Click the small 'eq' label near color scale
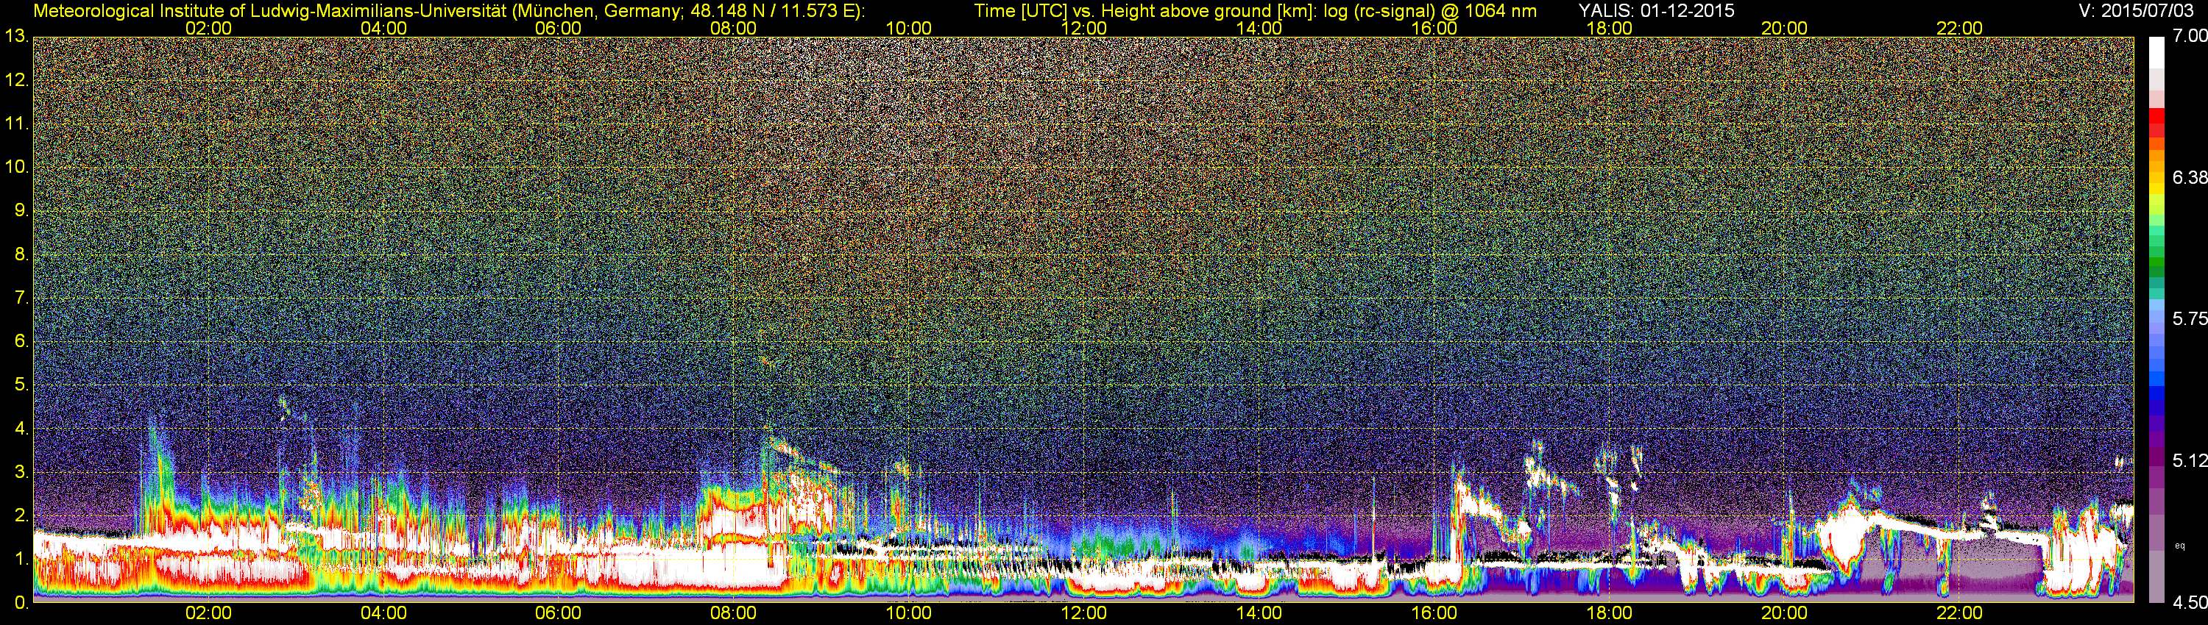Screen dimensions: 2208x625 [x=2180, y=546]
